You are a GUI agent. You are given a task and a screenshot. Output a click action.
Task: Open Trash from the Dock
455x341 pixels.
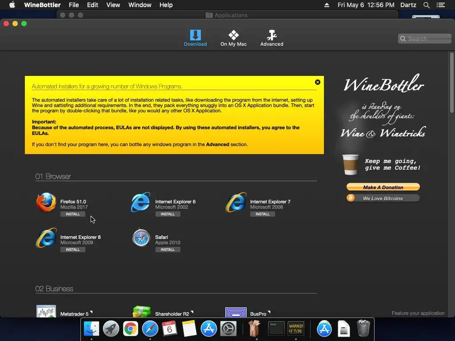click(363, 328)
